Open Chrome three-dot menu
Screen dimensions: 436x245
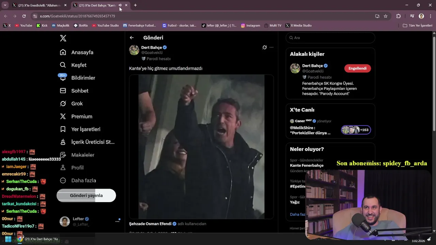click(430, 16)
